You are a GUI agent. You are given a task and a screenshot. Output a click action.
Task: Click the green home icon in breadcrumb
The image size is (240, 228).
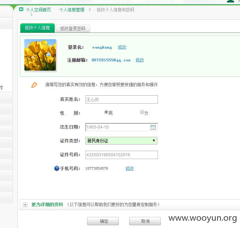[x=21, y=9]
